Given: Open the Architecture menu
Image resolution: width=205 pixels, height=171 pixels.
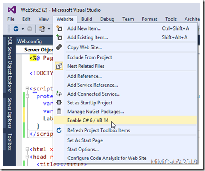Looking at the screenshot, I should (x=192, y=19).
